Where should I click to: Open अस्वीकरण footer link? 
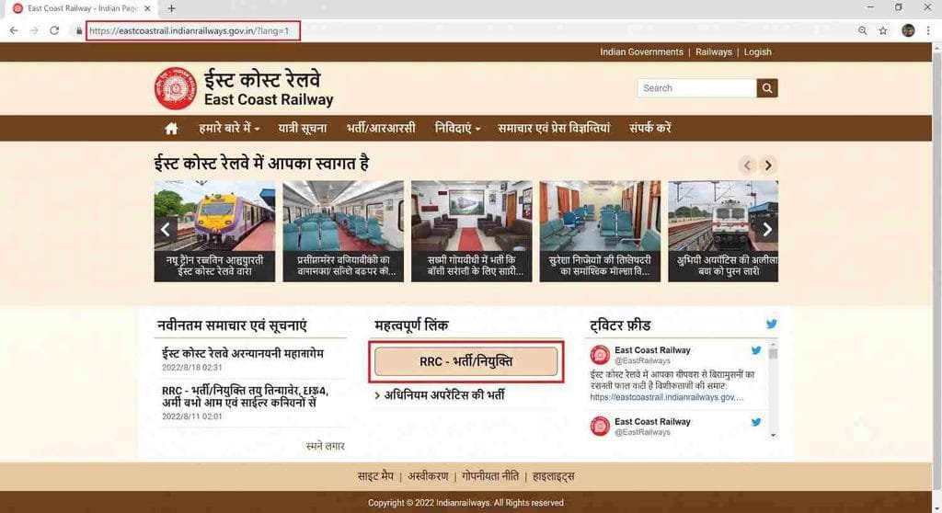tap(428, 476)
